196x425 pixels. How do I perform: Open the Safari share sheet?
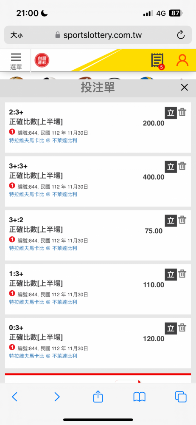coord(98,397)
